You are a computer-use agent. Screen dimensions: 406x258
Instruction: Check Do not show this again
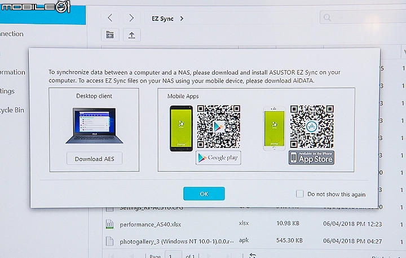coord(299,194)
